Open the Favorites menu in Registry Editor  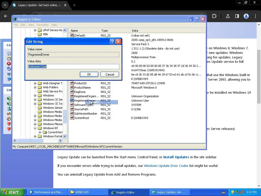pos(43,25)
